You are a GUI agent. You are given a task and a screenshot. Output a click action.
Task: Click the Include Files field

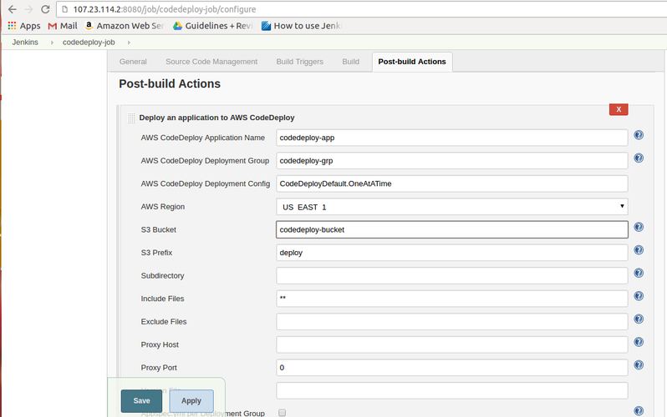coord(451,299)
